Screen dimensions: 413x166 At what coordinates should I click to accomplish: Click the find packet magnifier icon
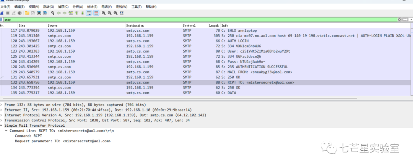click(x=53, y=13)
